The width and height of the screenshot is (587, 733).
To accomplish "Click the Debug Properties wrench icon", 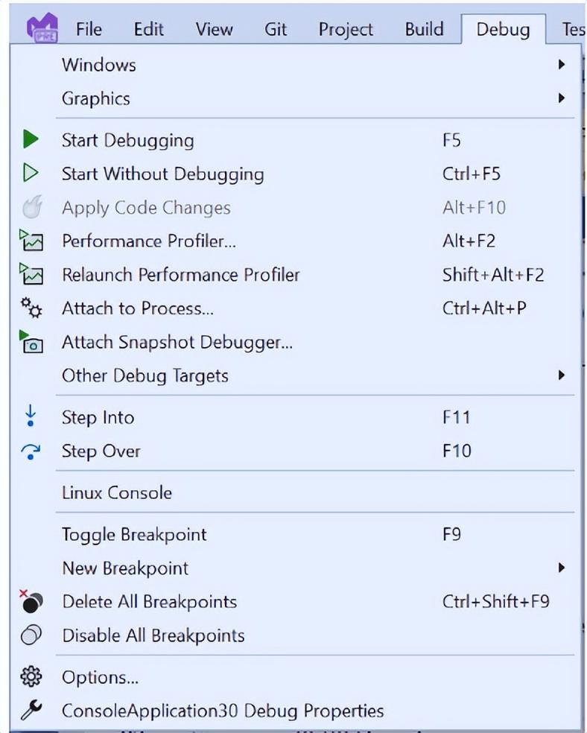I will [31, 710].
